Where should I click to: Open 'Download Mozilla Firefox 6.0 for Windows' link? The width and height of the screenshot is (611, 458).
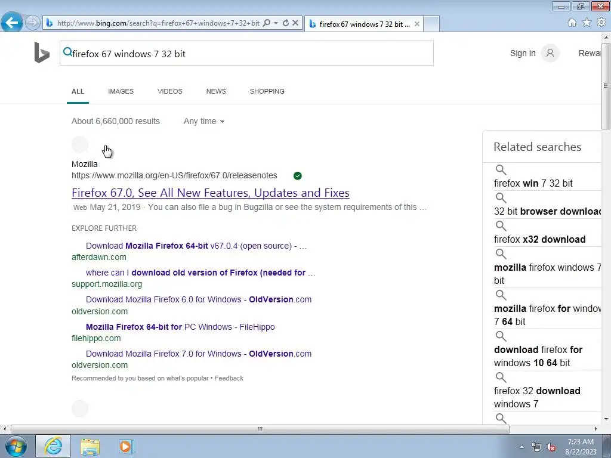coord(199,299)
